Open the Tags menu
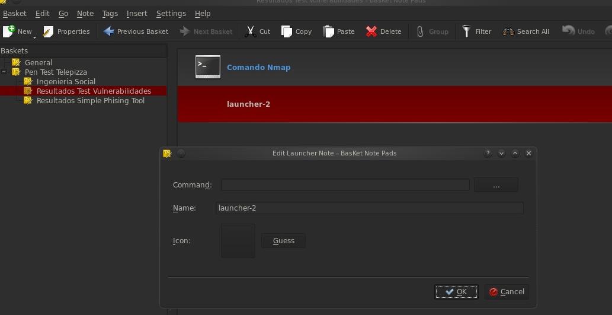Image resolution: width=612 pixels, height=315 pixels. (110, 13)
